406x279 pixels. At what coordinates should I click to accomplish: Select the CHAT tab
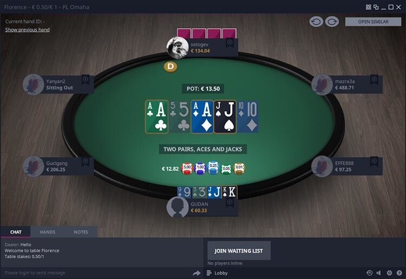[16, 232]
